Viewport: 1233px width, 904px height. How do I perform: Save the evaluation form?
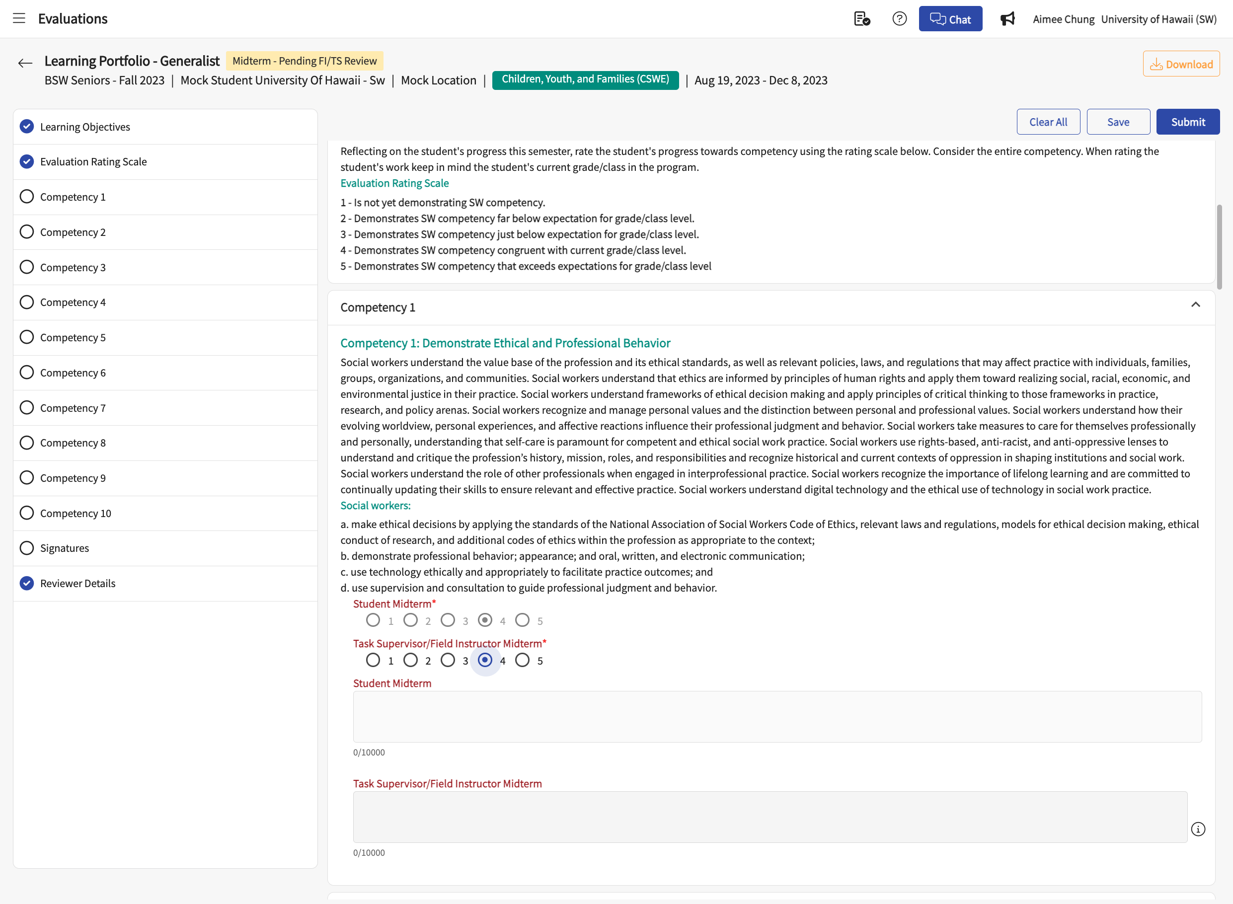[1118, 122]
